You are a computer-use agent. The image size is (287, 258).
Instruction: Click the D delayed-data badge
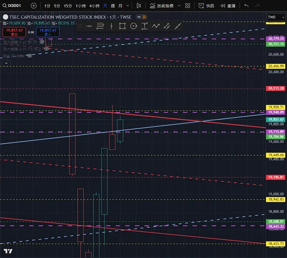click(x=144, y=17)
